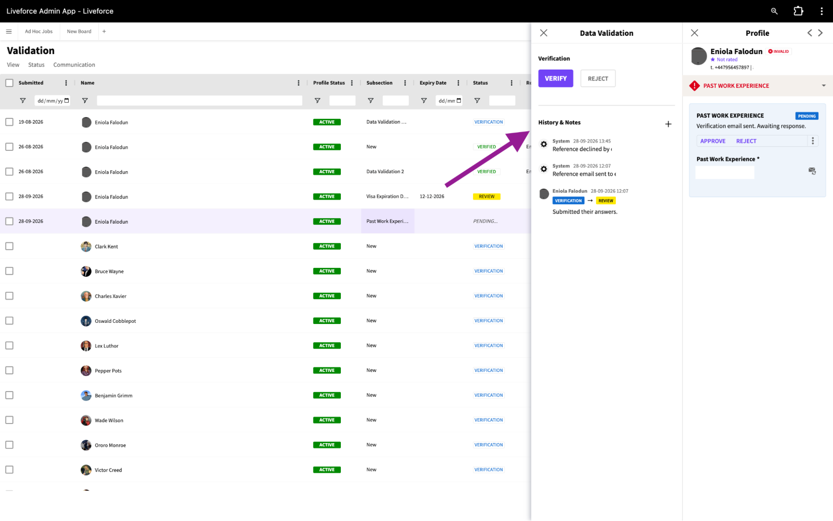Tick the Victor Creed row checkbox
833x521 pixels.
click(x=9, y=470)
